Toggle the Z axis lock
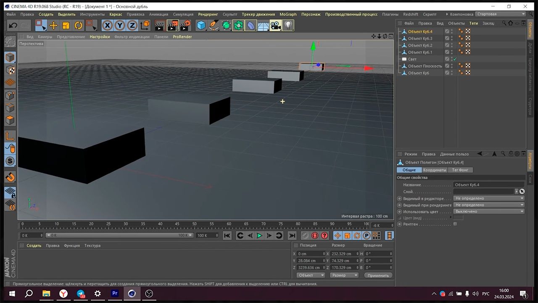Image resolution: width=538 pixels, height=303 pixels. (132, 26)
